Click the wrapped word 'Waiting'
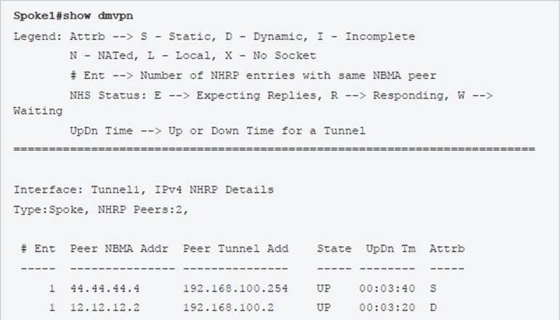The height and width of the screenshot is (320, 560). 38,112
